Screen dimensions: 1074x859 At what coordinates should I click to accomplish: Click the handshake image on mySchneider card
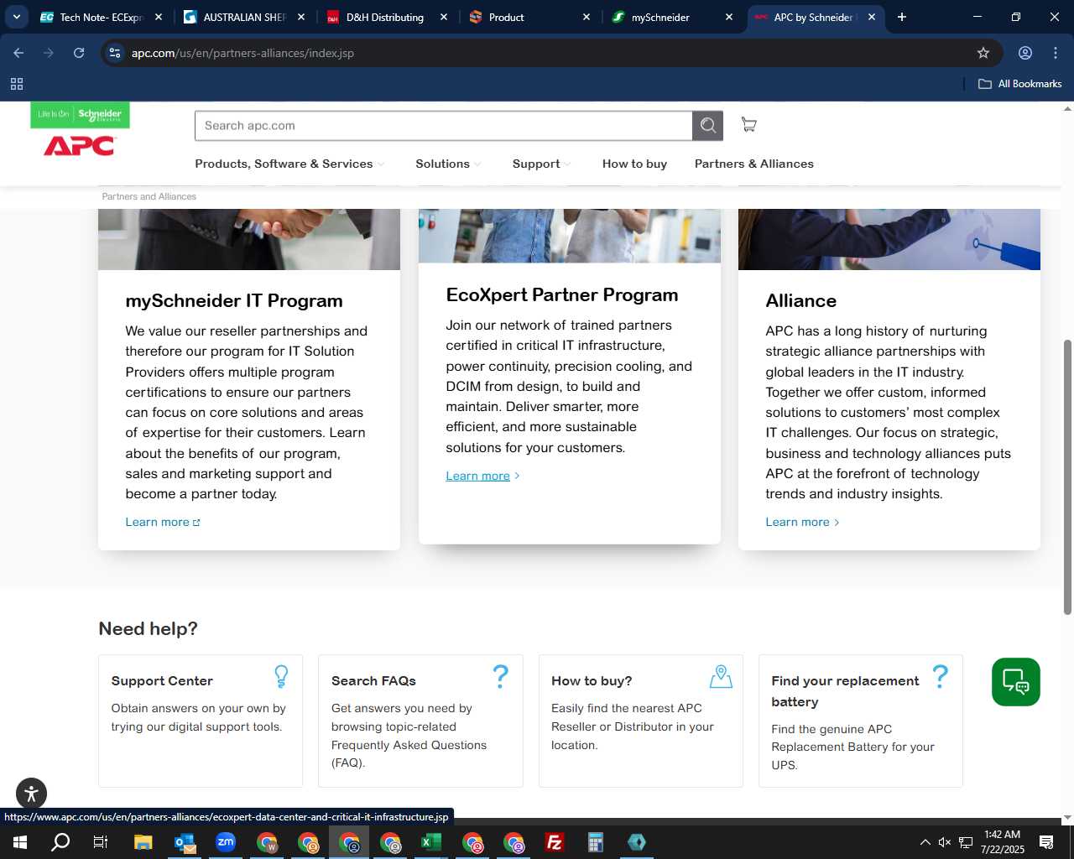pos(249,239)
